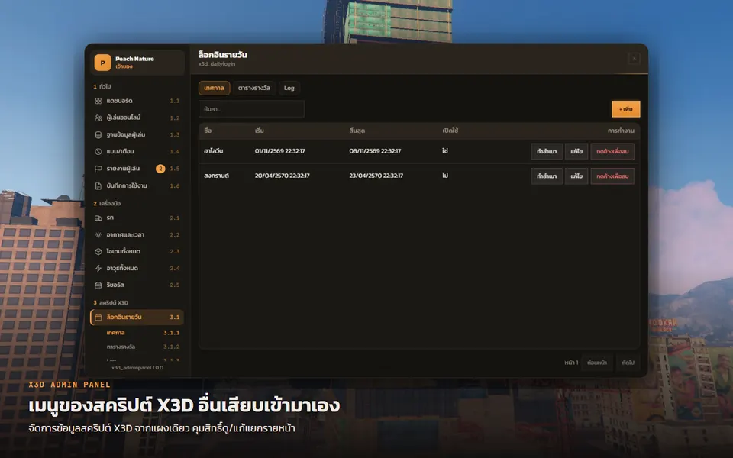Click the เจ้าของ owner role label
This screenshot has height=458, width=733.
pyautogui.click(x=124, y=67)
